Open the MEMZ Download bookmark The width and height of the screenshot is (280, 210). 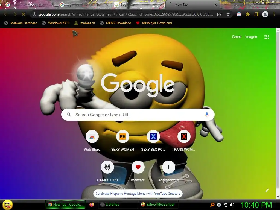(116, 23)
